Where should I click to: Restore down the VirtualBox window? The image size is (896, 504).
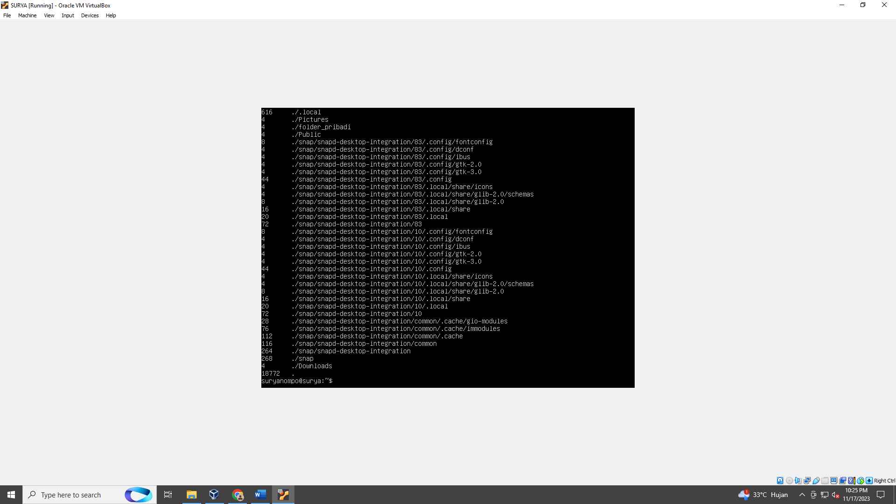point(863,5)
